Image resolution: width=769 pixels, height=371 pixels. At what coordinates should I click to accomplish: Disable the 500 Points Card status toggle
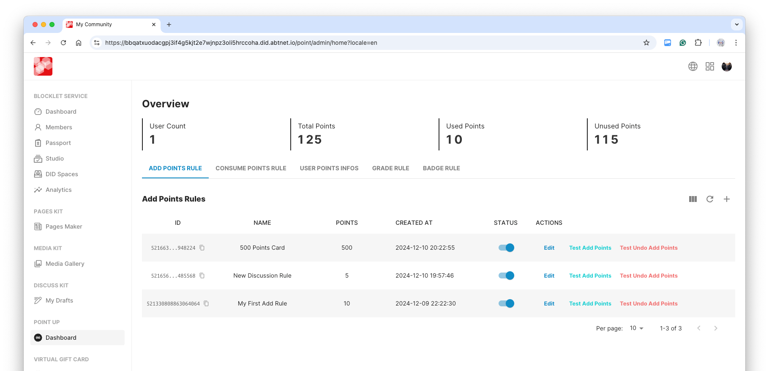point(506,248)
